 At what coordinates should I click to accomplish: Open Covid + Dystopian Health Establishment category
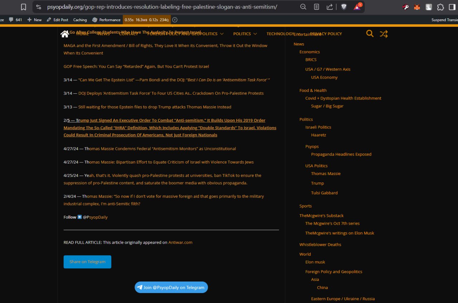click(x=343, y=98)
